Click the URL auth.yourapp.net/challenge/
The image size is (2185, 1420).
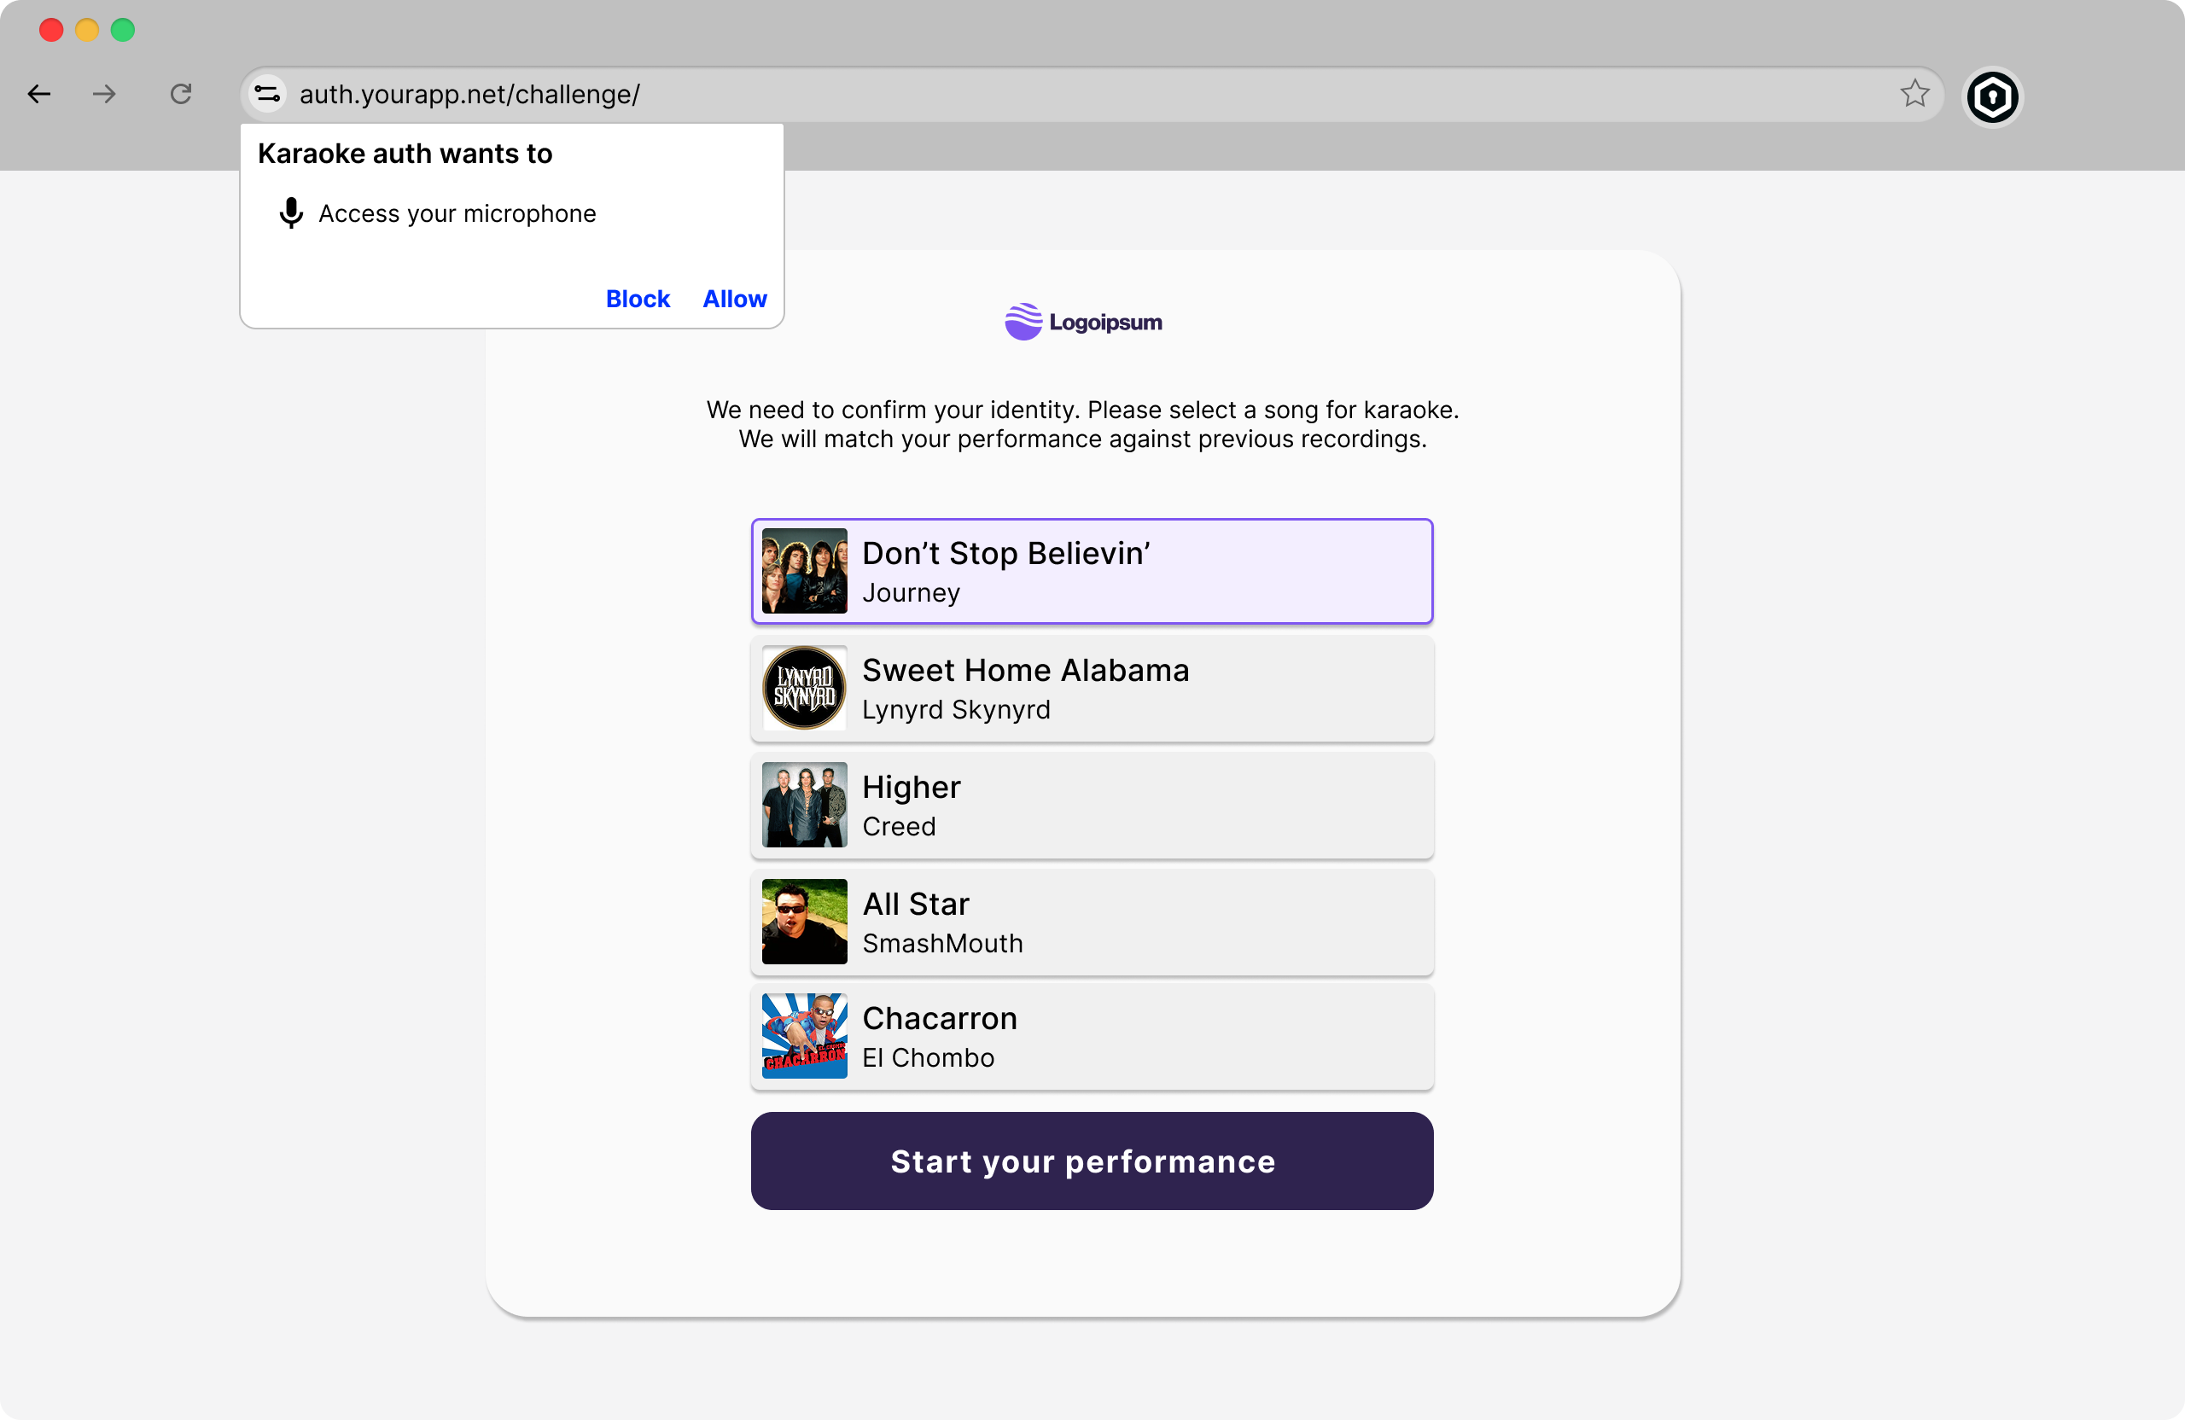(x=469, y=95)
